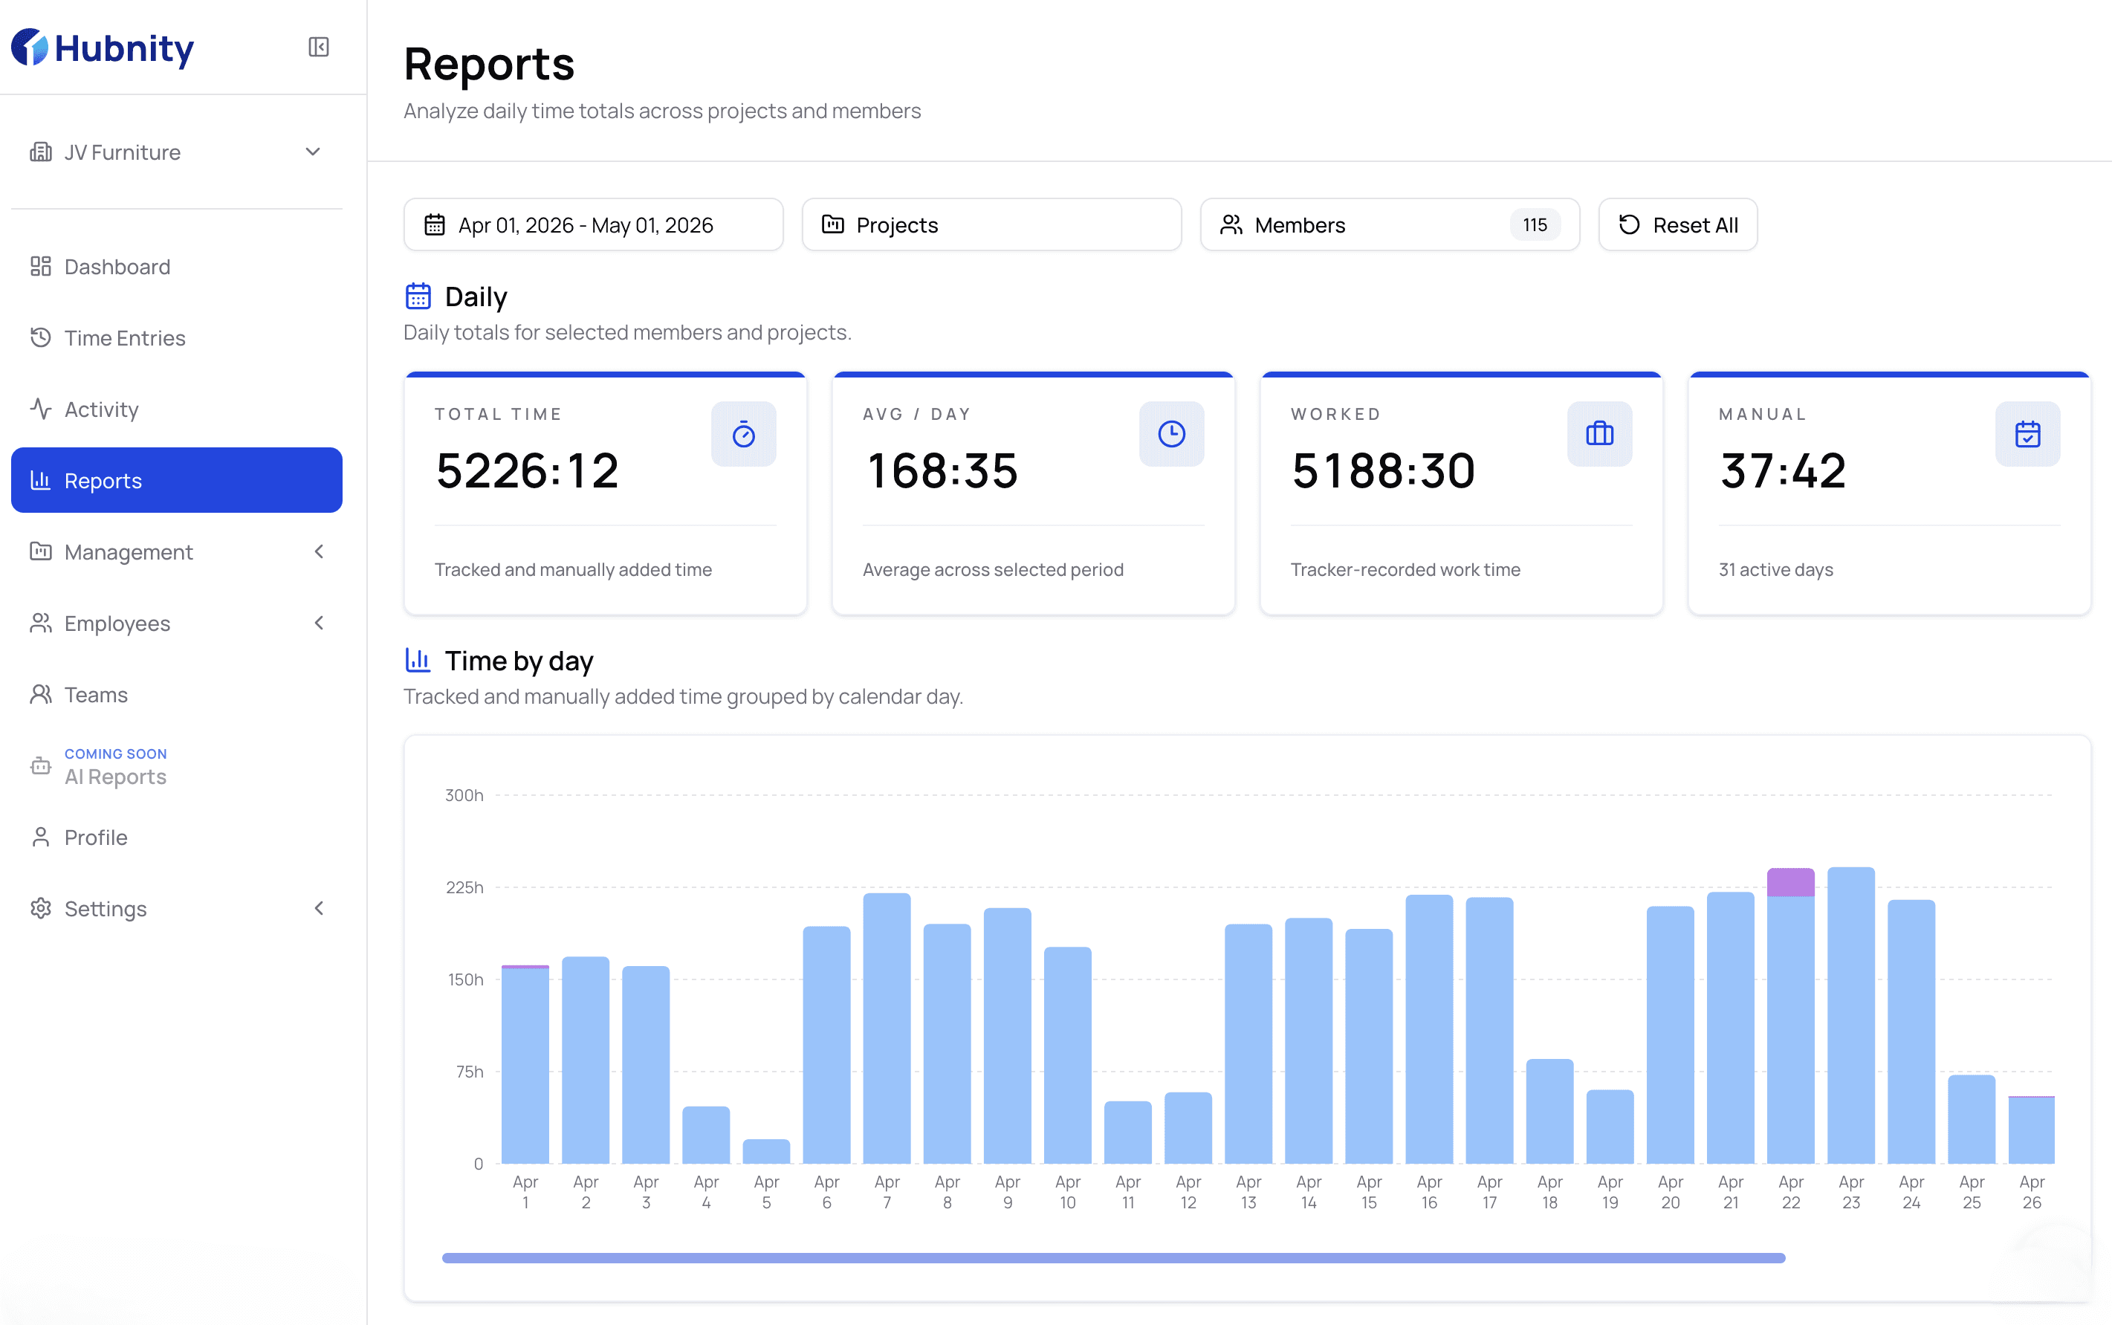Click the Time by day chart icon

(418, 659)
